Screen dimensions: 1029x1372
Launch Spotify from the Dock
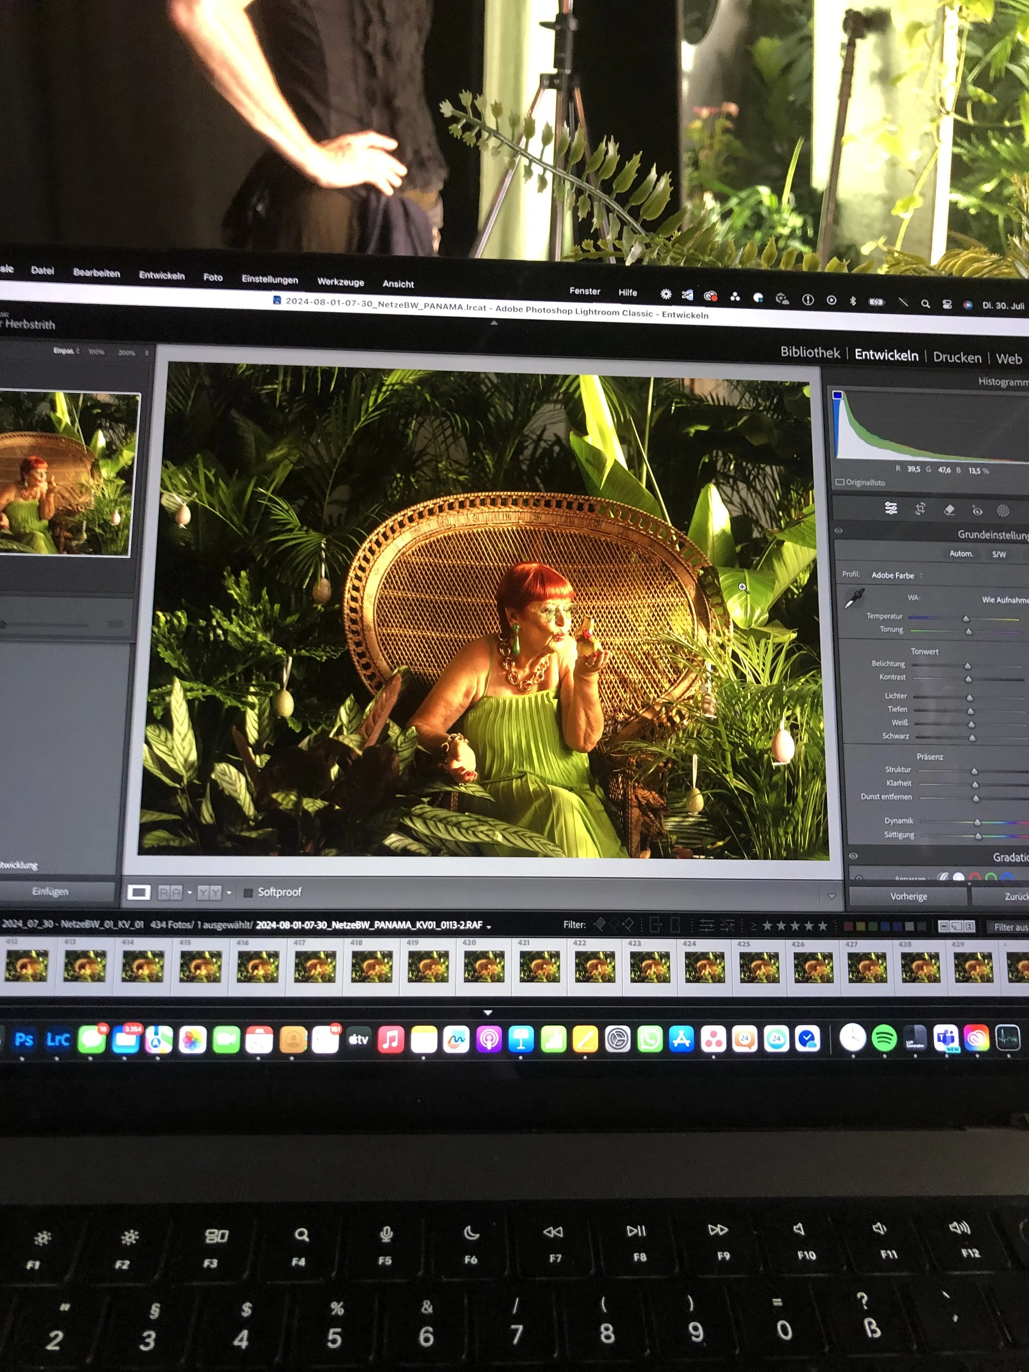pyautogui.click(x=884, y=1038)
